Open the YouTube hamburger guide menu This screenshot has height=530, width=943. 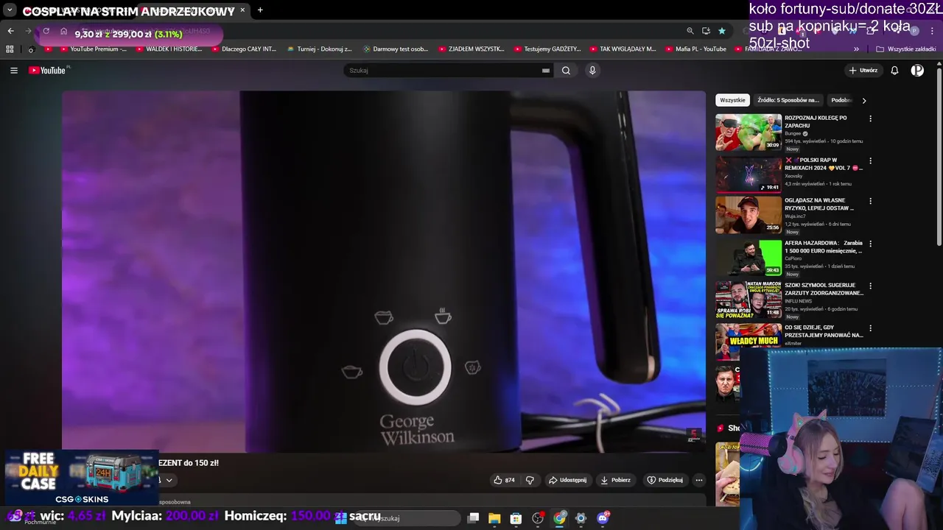point(14,71)
